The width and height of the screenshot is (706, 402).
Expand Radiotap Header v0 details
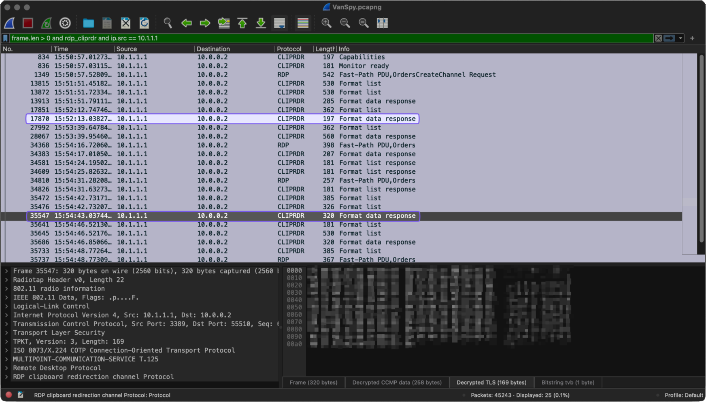[6, 280]
